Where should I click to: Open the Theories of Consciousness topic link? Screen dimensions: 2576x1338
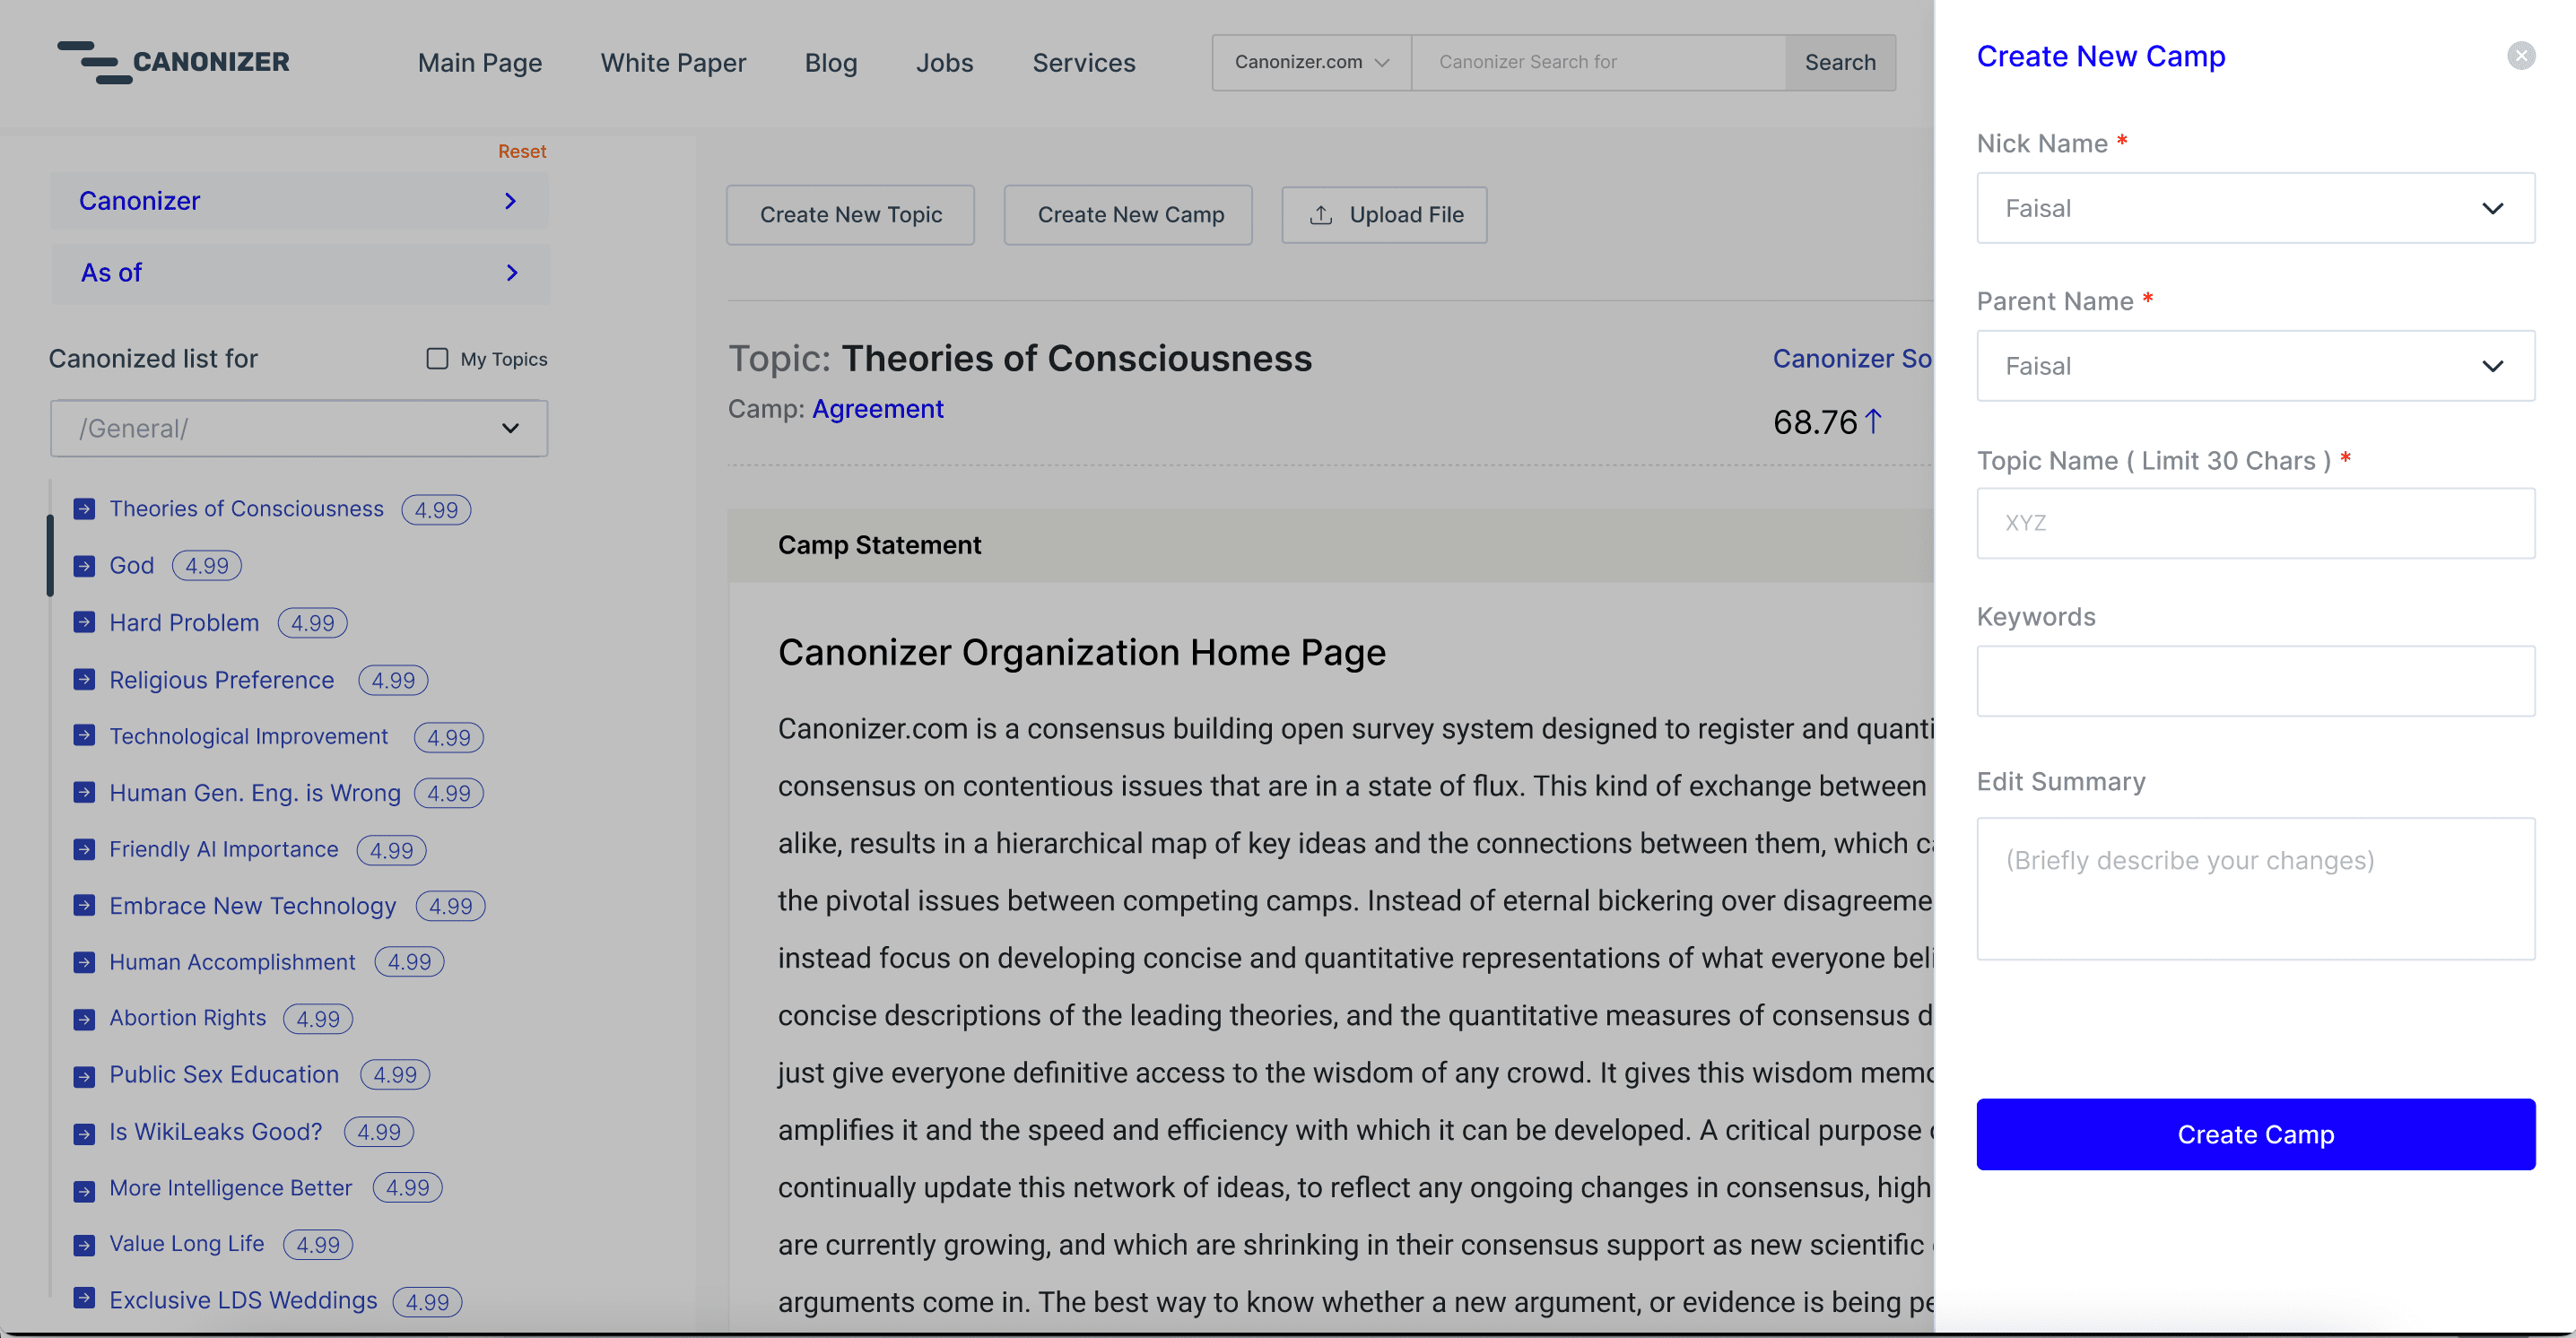[x=246, y=509]
